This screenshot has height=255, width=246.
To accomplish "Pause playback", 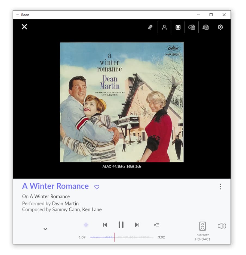I will 121,225.
